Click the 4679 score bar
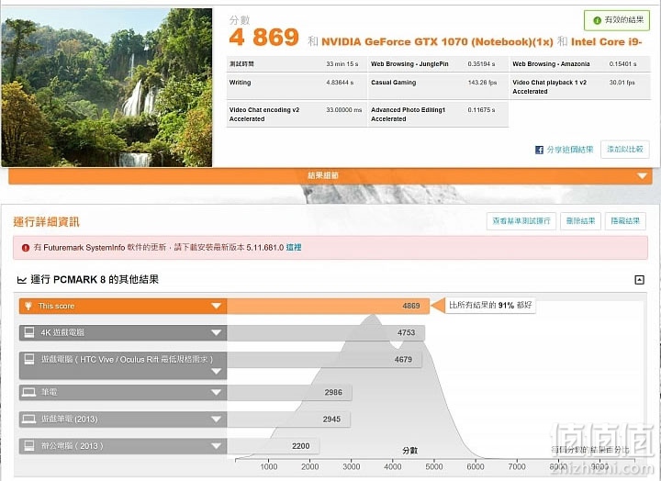The width and height of the screenshot is (661, 481). point(324,360)
